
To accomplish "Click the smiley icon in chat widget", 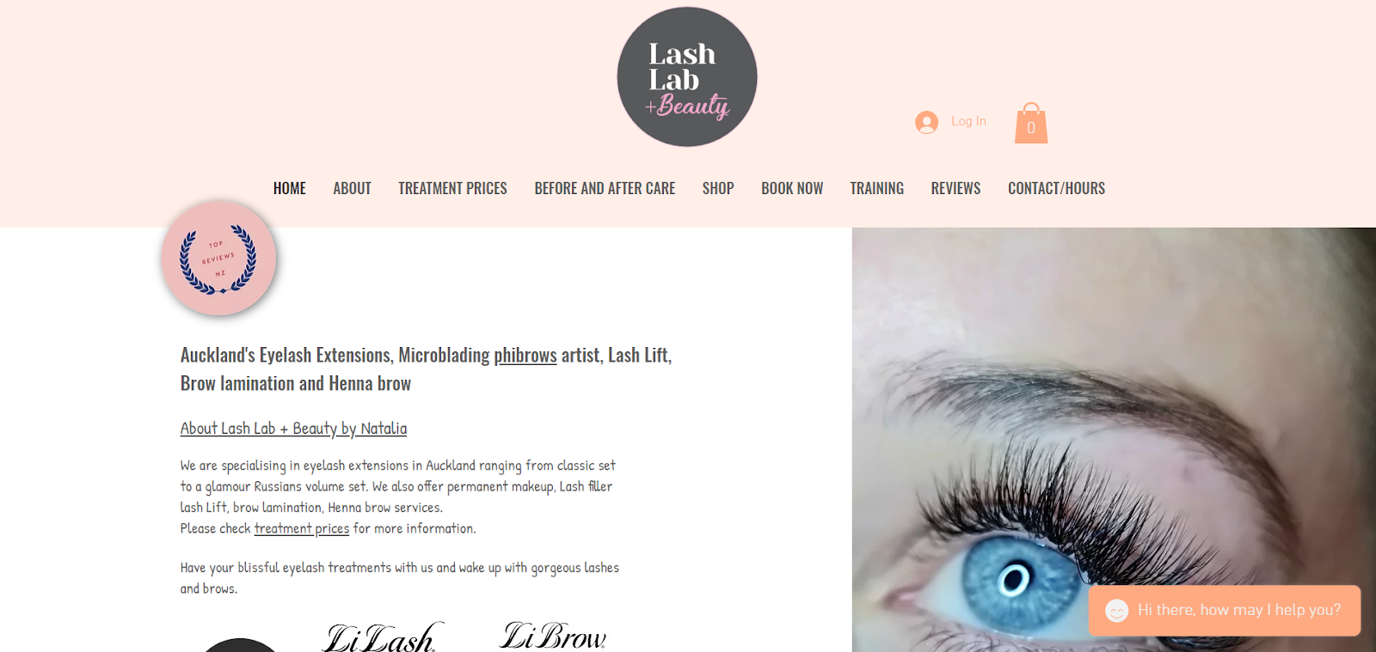I will click(x=1116, y=611).
